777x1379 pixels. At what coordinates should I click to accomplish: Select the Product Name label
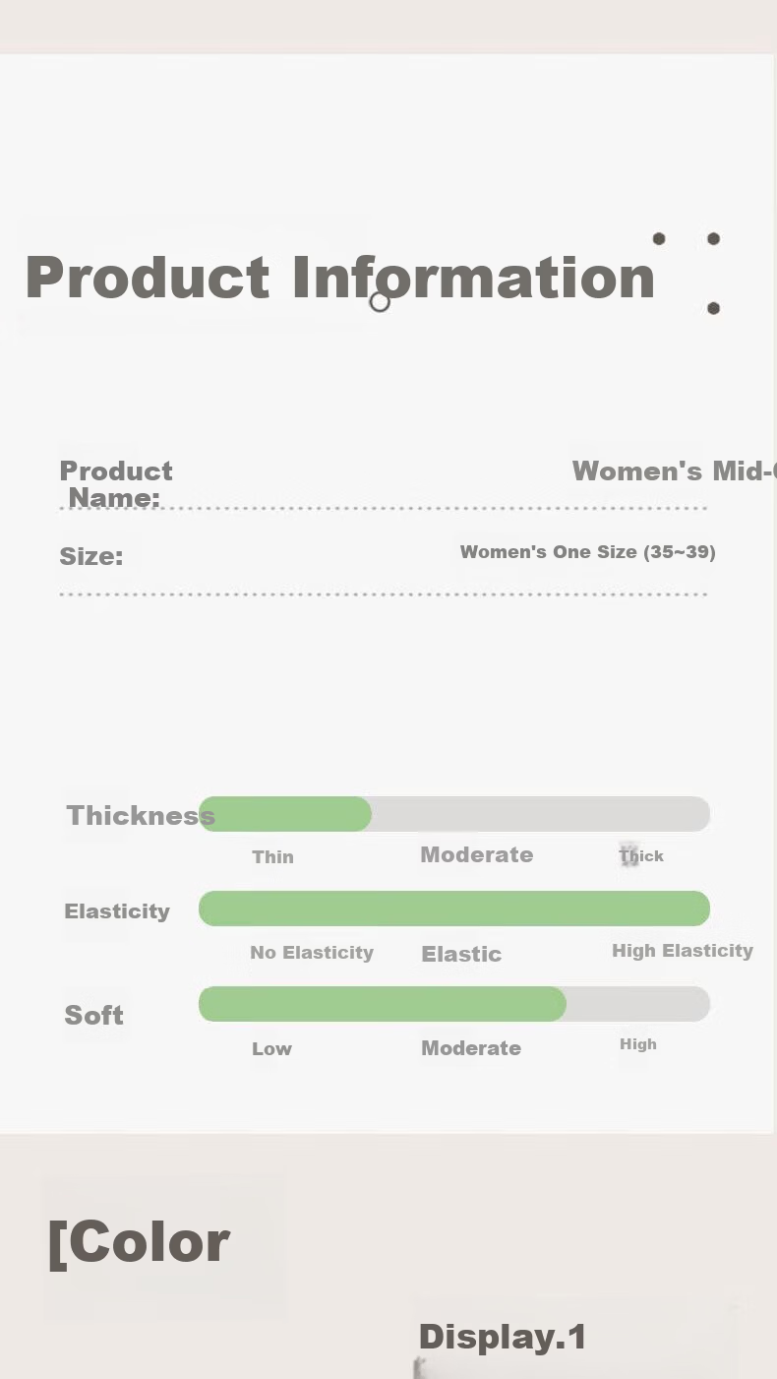(116, 484)
